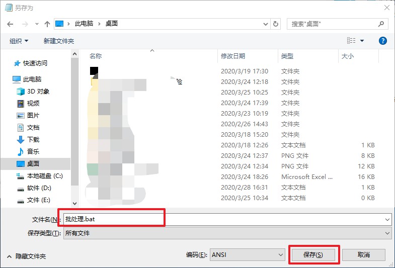This screenshot has height=268, width=395.
Task: Open the 保存类型 dropdown showing 所有文件
Action: 227,233
